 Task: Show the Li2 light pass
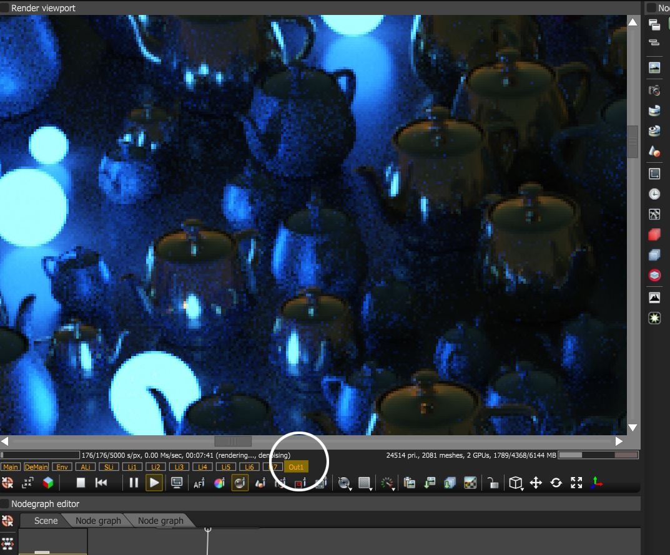click(155, 467)
